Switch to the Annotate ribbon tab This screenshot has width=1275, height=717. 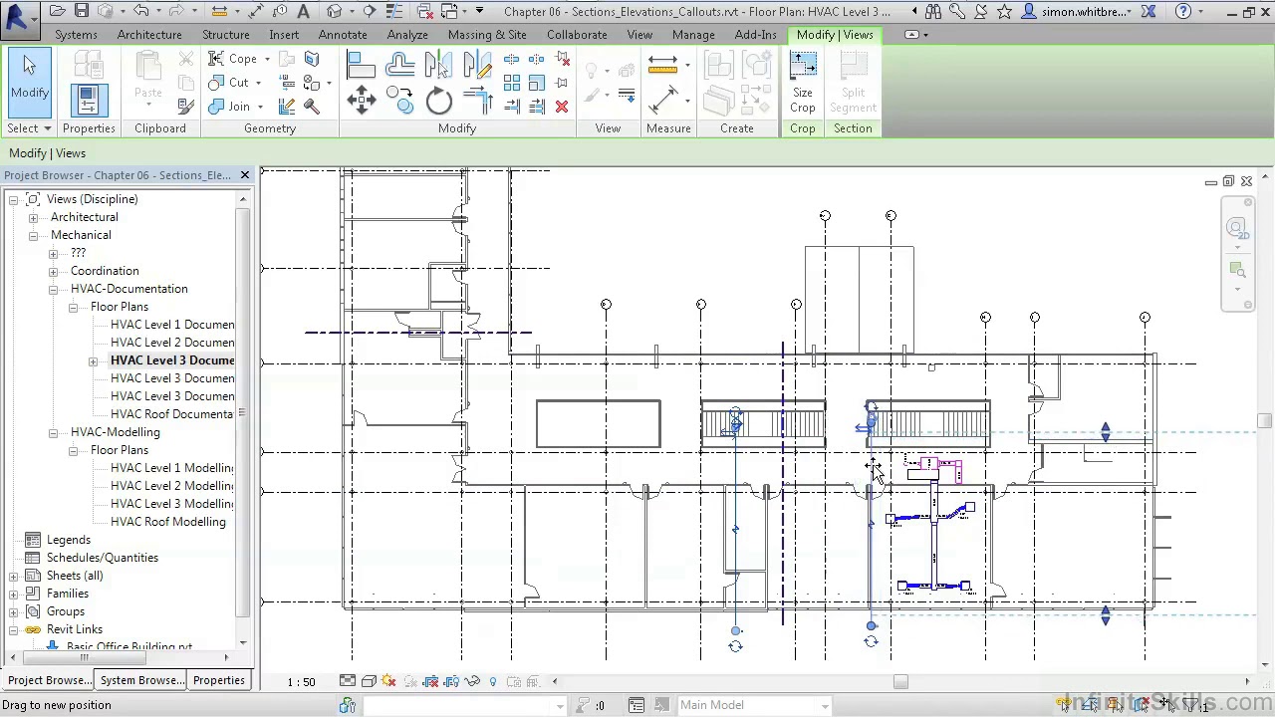tap(343, 35)
